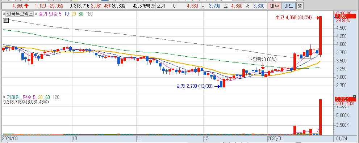
Task: Click the 매도 sell button
Action: tap(288, 6)
